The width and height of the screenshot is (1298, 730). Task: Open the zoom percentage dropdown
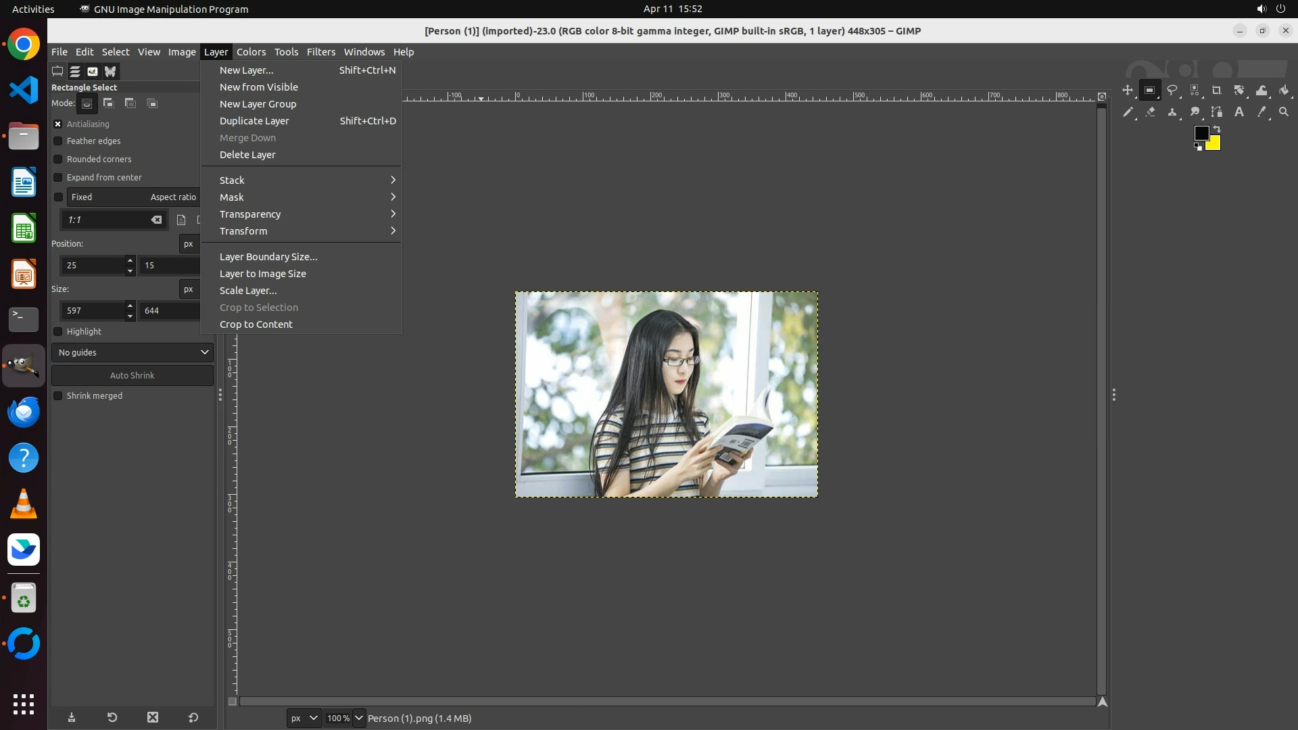pyautogui.click(x=359, y=719)
